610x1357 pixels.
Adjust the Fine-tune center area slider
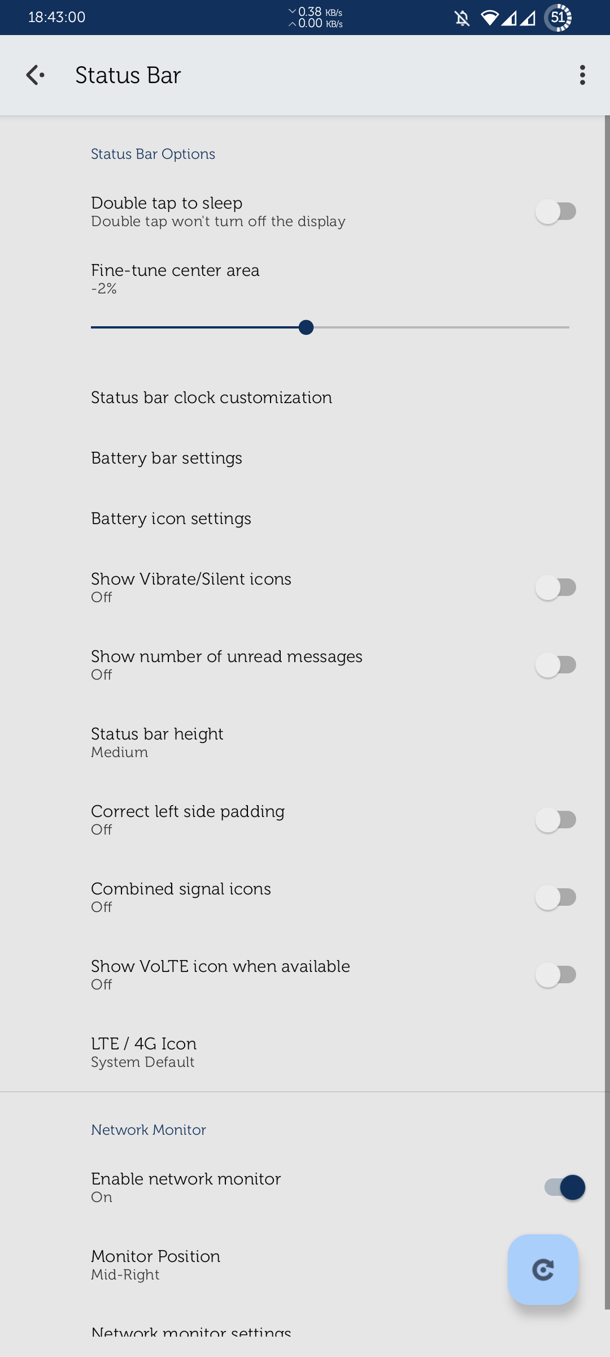306,327
